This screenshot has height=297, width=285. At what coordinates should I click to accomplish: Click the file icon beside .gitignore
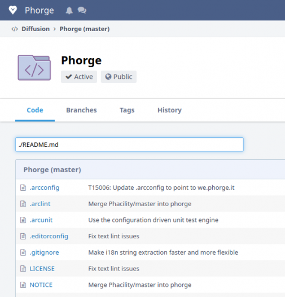(x=23, y=252)
